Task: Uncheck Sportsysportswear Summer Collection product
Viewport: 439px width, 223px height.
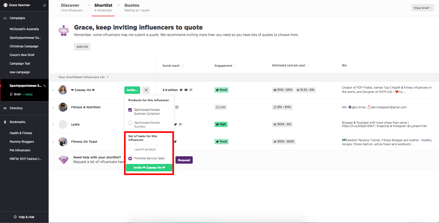Action: point(130,110)
